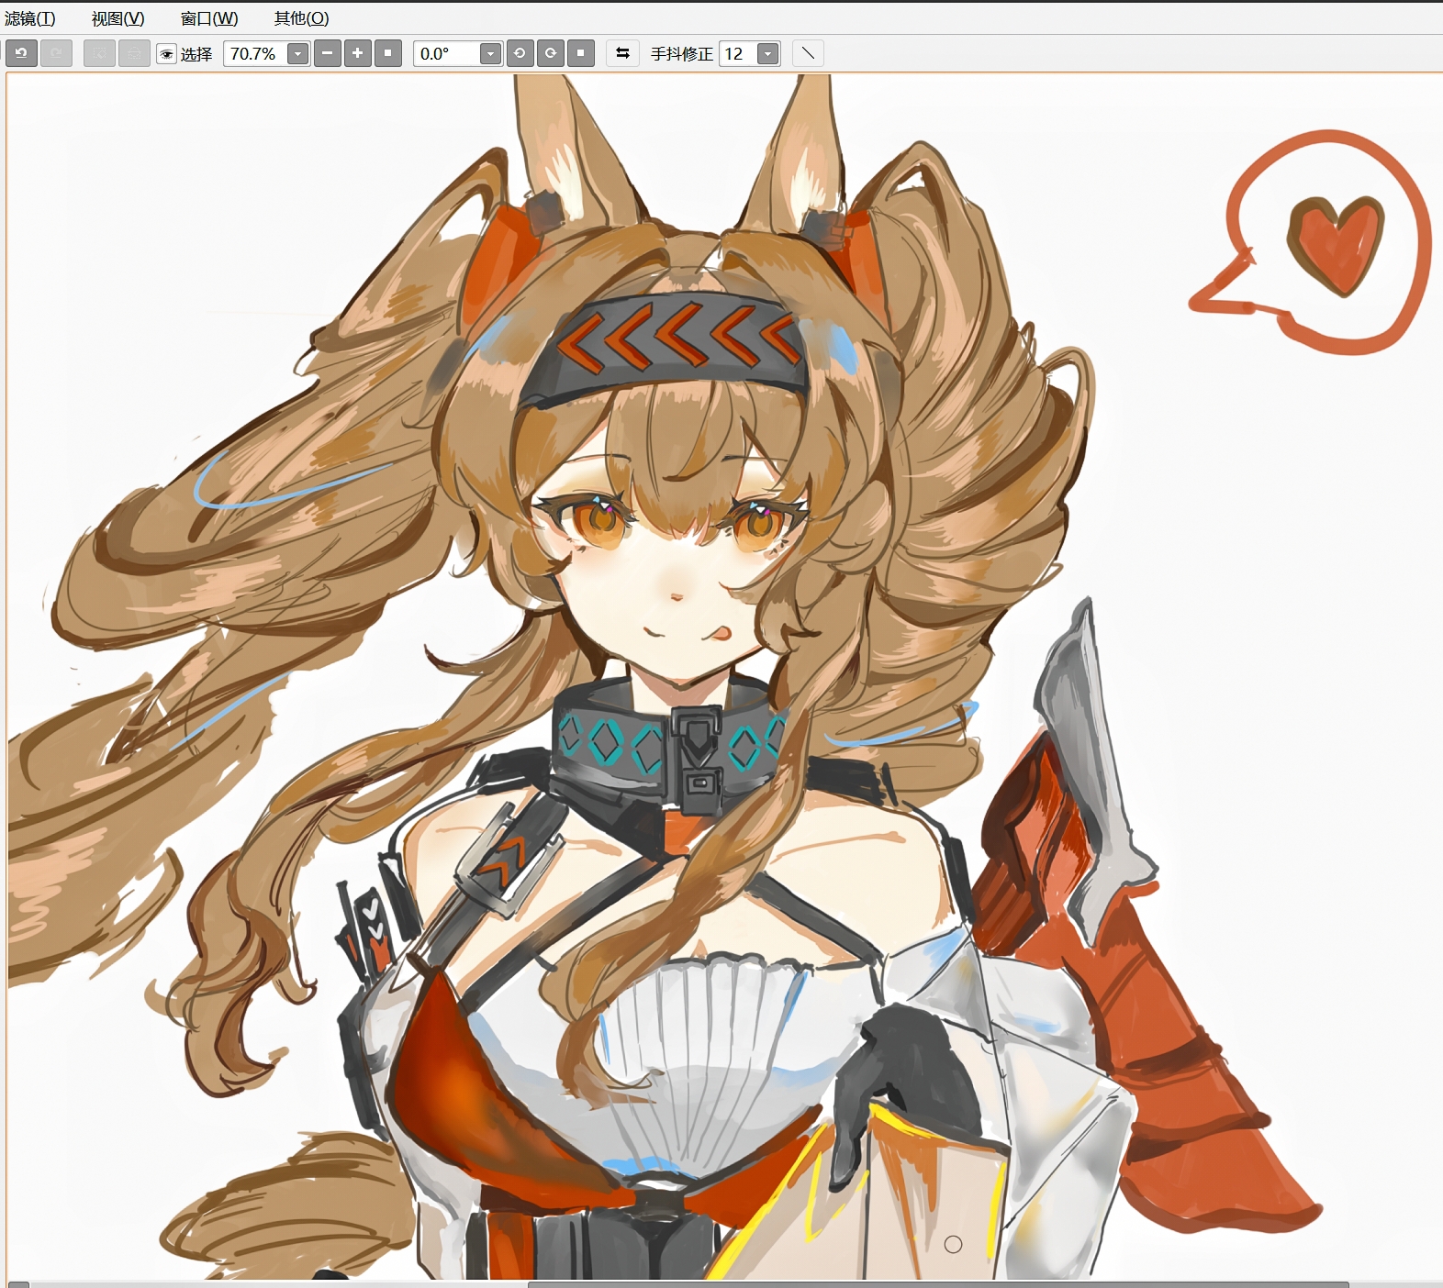The height and width of the screenshot is (1288, 1443).
Task: Click the deselect selection icon
Action: pyautogui.click(x=99, y=53)
